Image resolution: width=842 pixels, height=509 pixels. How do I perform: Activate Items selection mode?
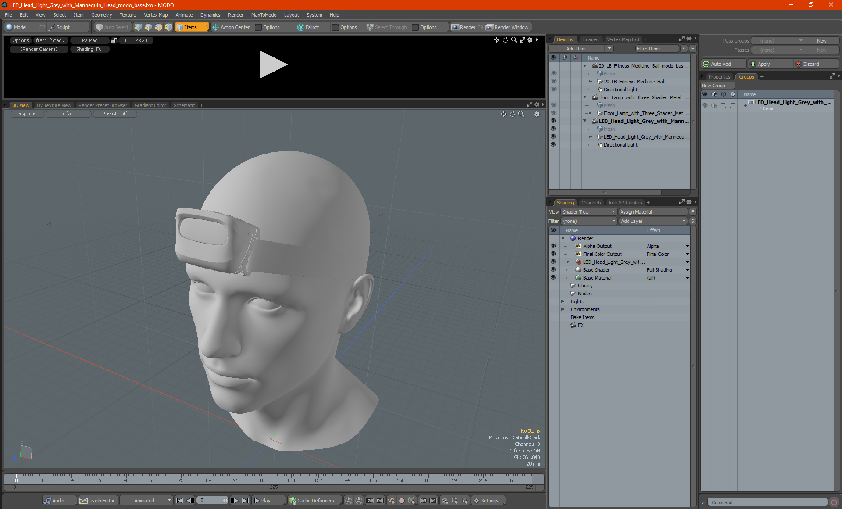[191, 27]
